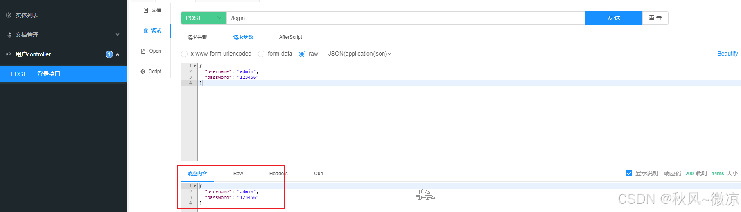Screen dimensions: 741x212
Task: Click 14ms elapsed time value
Action: [x=718, y=174]
